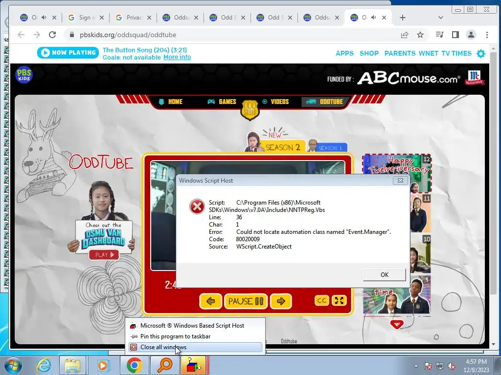Close the Sign in tab
501x375 pixels.
point(102,18)
